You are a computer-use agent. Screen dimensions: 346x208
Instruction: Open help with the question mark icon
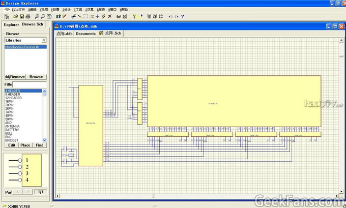tap(183, 16)
